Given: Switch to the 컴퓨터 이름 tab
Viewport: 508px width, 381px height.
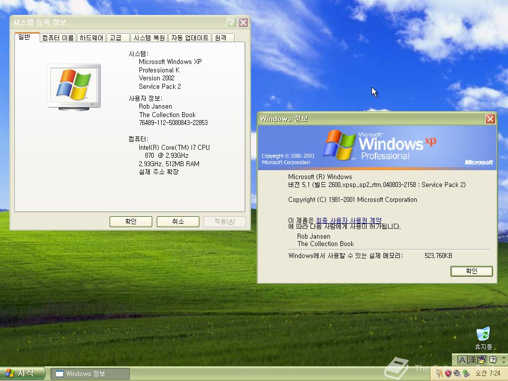Looking at the screenshot, I should tap(58, 38).
